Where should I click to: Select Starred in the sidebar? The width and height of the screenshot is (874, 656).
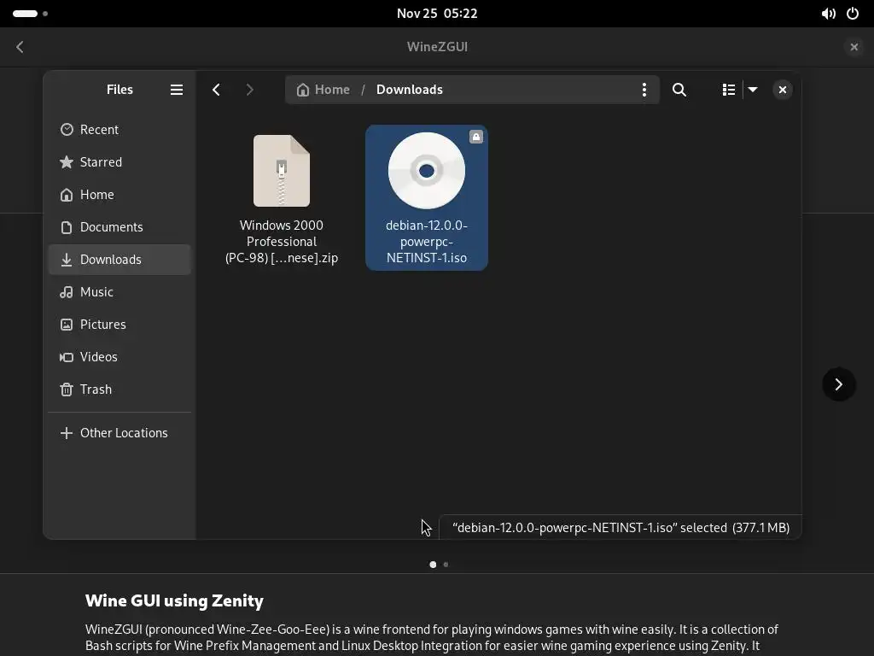(119, 162)
